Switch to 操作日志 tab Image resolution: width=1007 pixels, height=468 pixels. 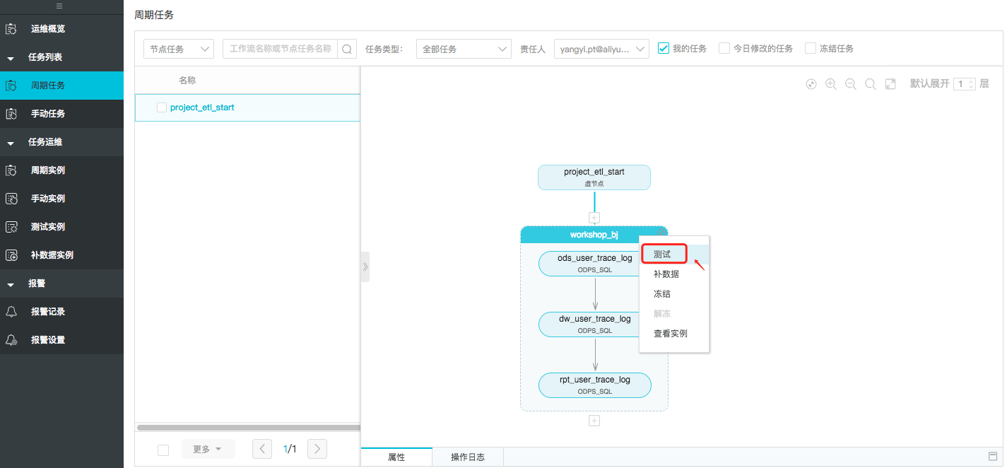(468, 457)
